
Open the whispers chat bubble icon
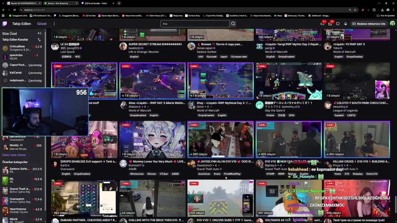tap(338, 24)
